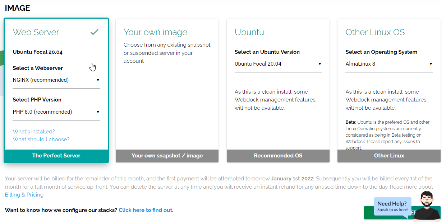Image resolution: width=446 pixels, height=222 pixels.
Task: Open the AlmaLinux 8 operating system dropdown
Action: click(x=389, y=64)
